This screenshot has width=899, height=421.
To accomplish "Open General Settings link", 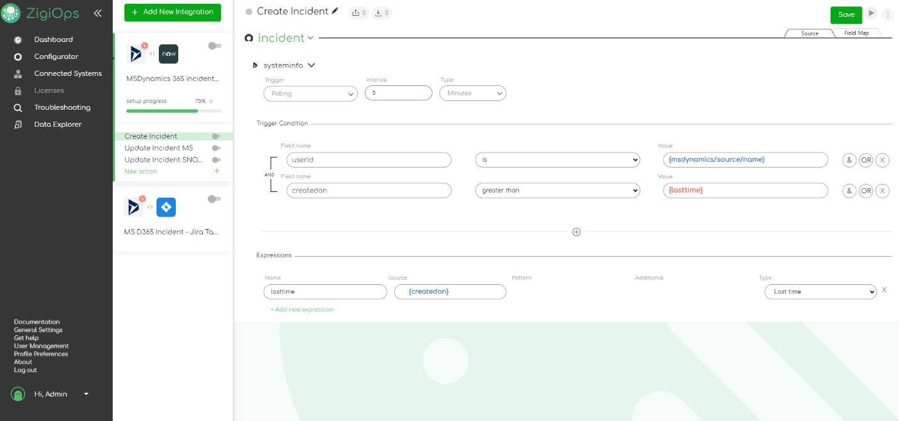I will tap(38, 330).
